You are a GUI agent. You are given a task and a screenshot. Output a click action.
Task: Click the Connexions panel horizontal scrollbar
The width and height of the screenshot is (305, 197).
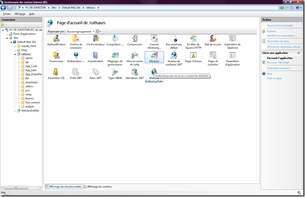pos(21,188)
